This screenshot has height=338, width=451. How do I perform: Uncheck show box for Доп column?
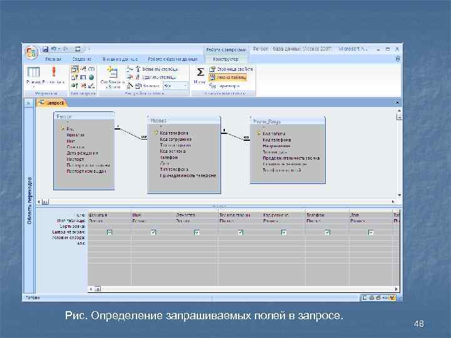(371, 232)
